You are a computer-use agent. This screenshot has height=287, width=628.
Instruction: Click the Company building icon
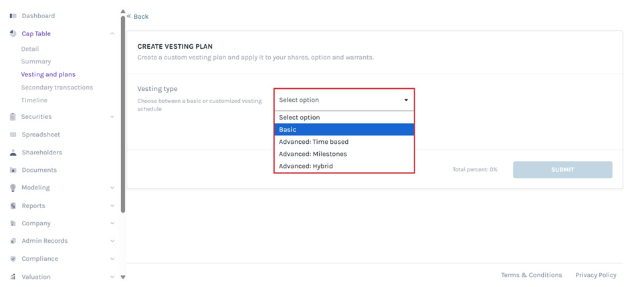point(13,223)
